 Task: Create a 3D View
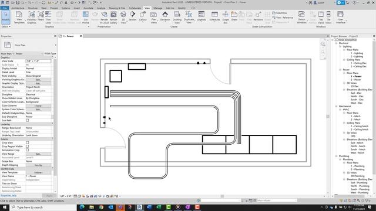(x=123, y=17)
